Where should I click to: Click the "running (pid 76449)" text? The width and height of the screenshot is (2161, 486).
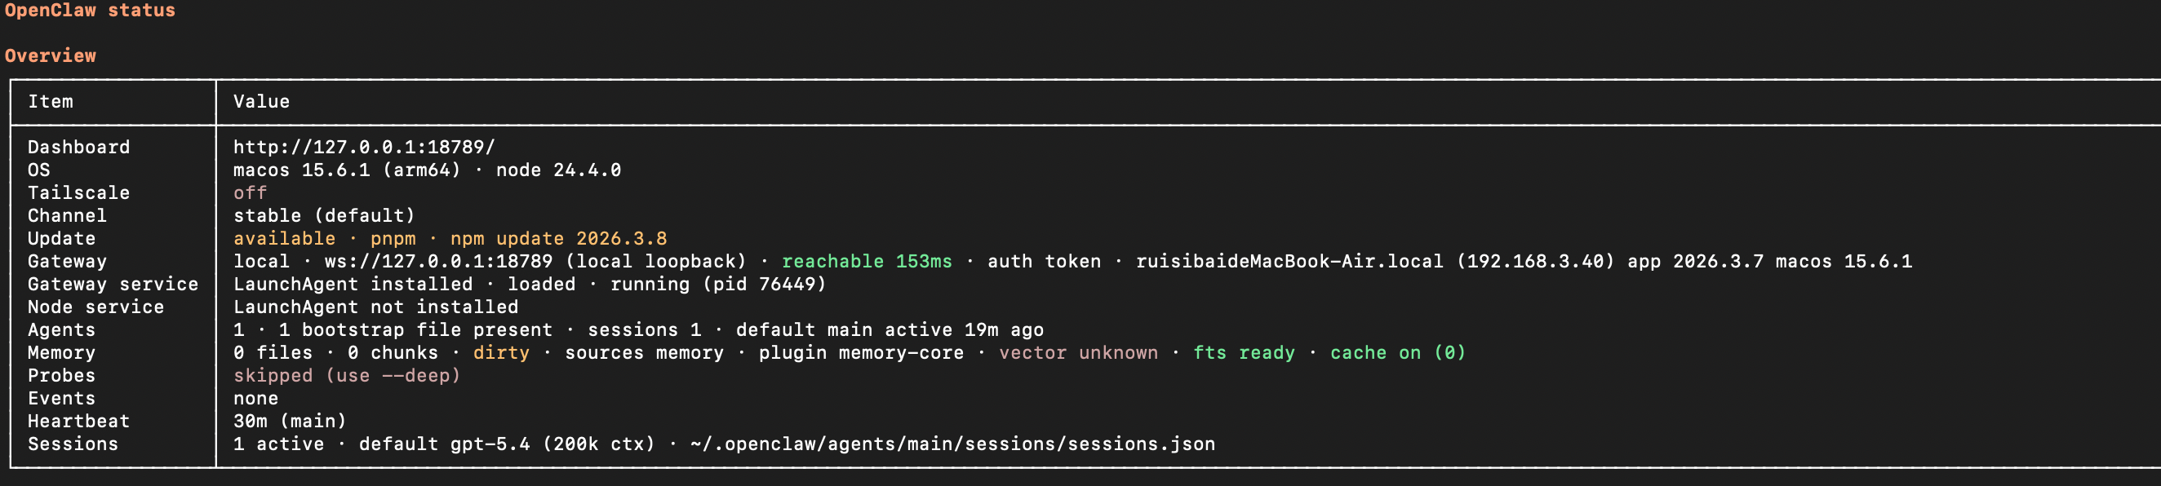(717, 284)
